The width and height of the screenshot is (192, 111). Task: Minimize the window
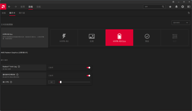tap(178, 2)
